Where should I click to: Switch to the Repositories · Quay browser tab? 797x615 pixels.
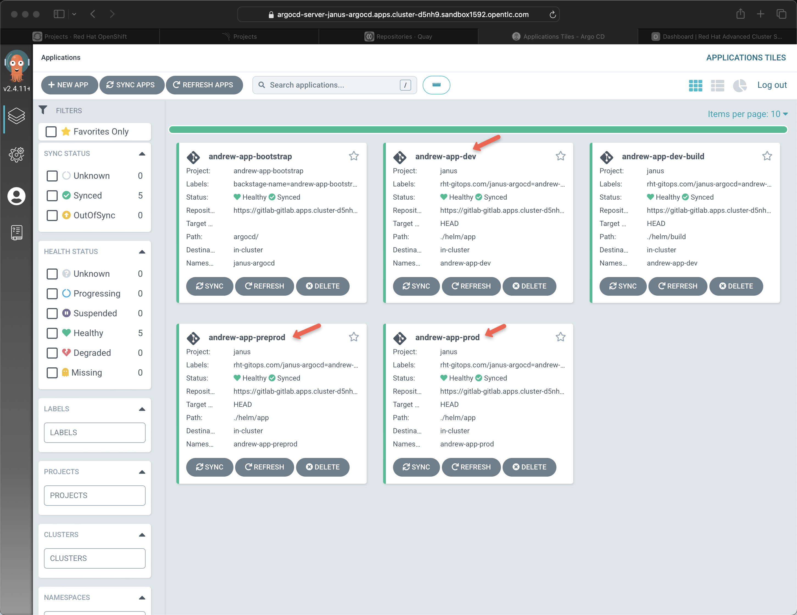398,37
